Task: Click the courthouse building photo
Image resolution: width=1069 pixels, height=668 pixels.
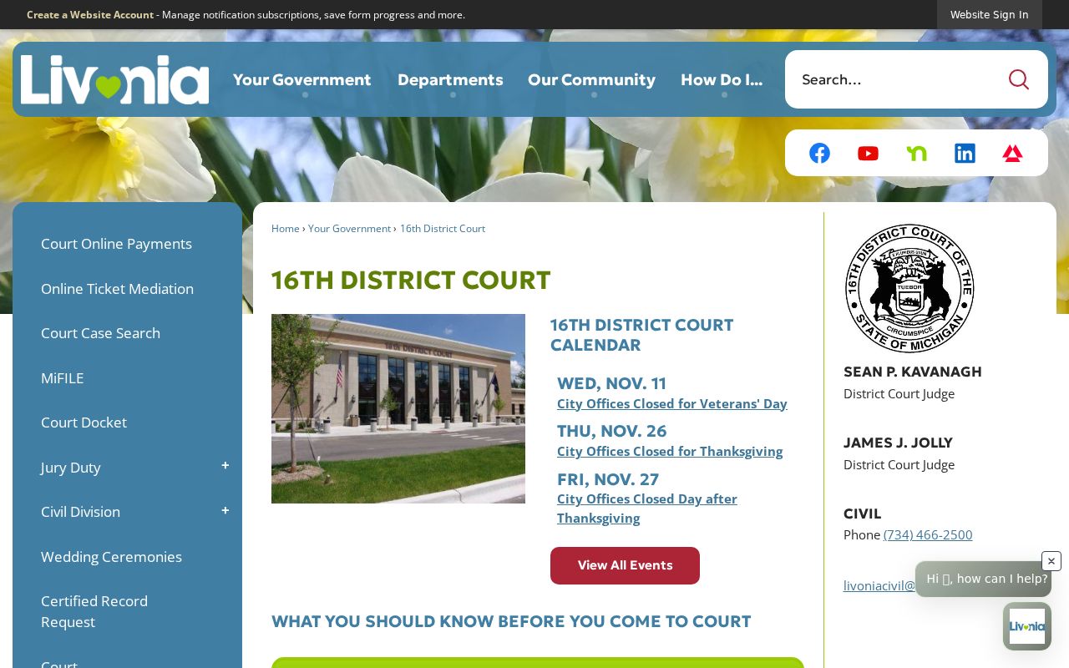Action: [x=398, y=408]
